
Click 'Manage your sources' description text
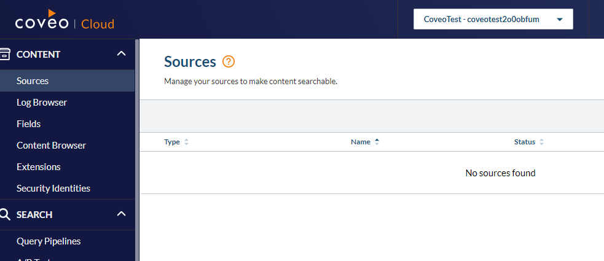(x=251, y=82)
